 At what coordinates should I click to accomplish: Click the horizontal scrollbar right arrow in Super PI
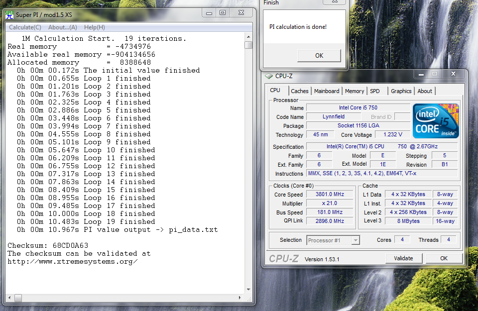coord(240,298)
